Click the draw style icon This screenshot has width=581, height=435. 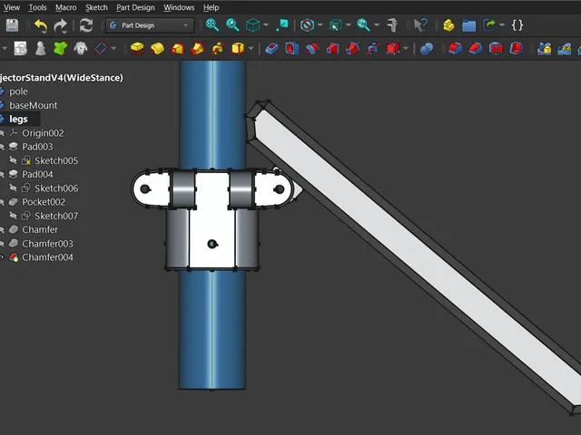[307, 25]
